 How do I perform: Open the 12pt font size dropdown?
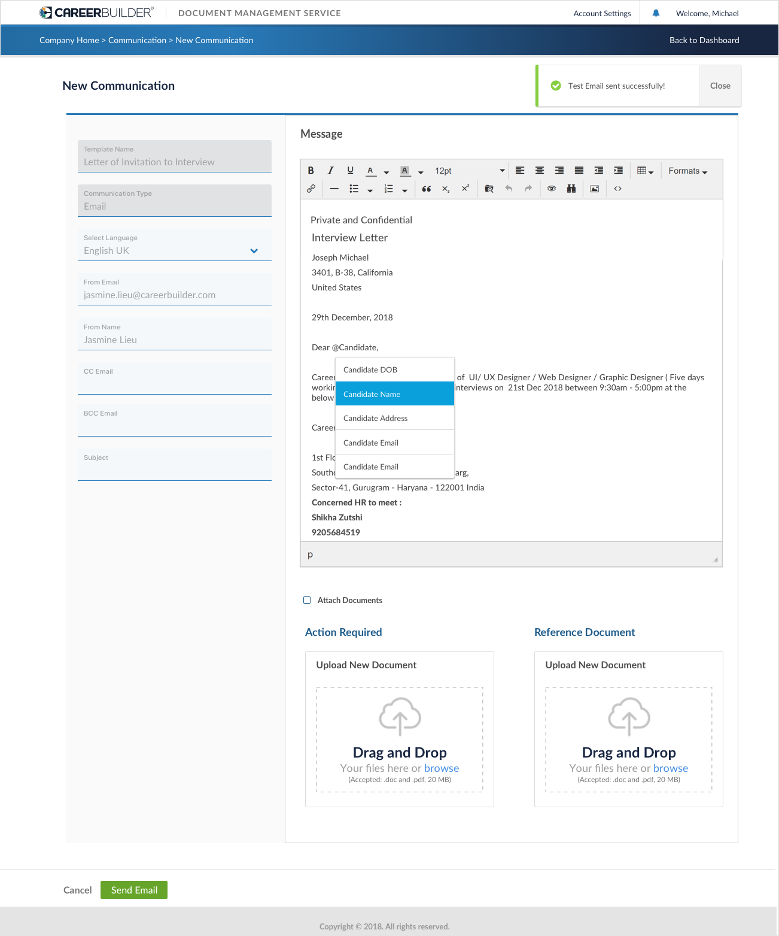470,171
